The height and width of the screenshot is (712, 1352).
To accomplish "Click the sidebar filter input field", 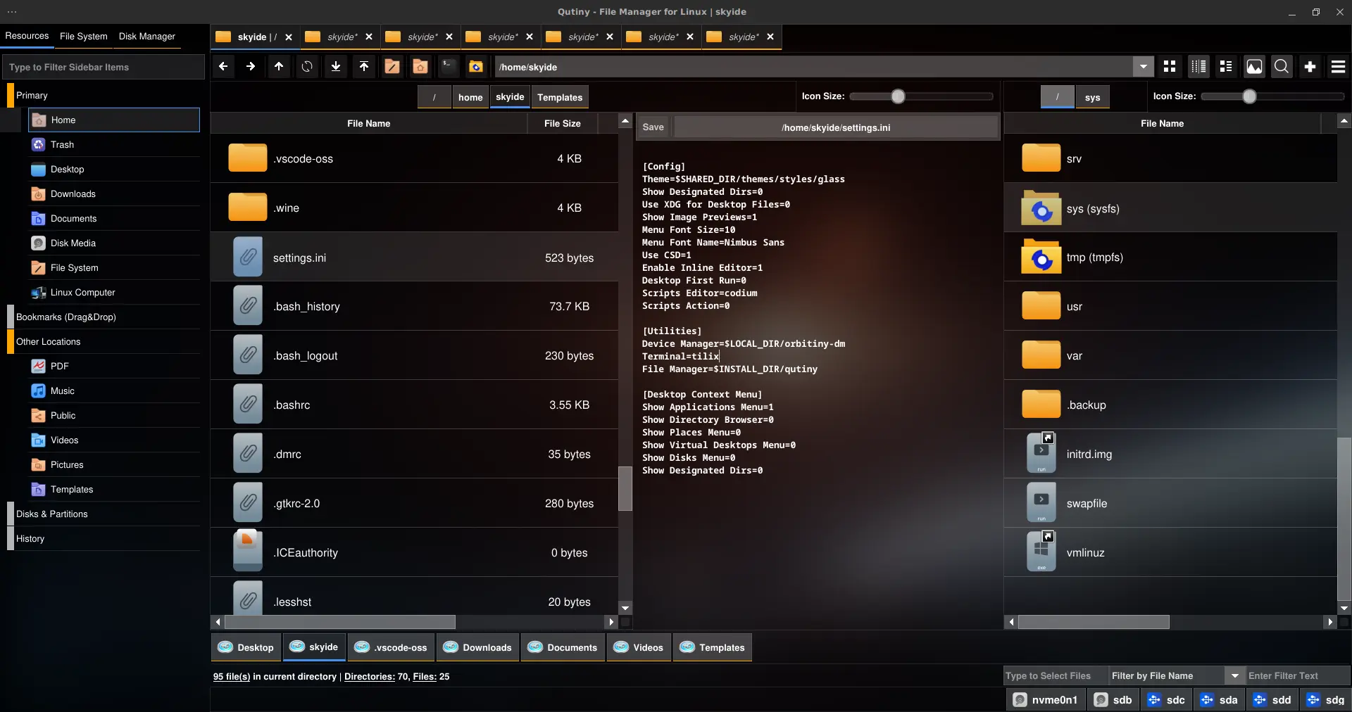I will (104, 68).
